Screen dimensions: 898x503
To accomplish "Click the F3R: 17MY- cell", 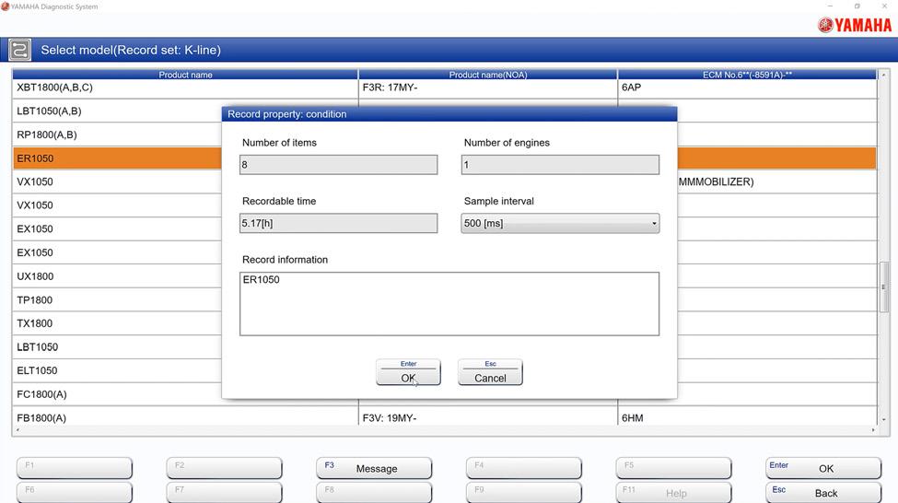I will point(488,88).
